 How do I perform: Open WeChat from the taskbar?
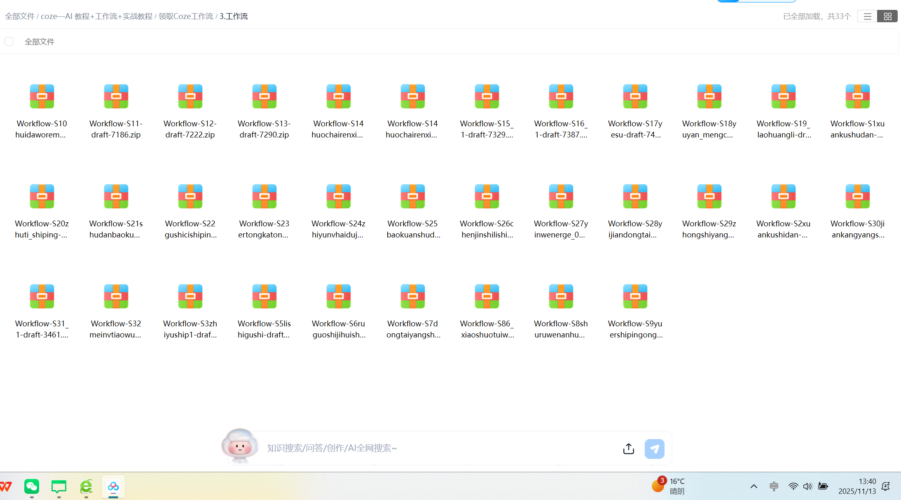click(x=32, y=487)
